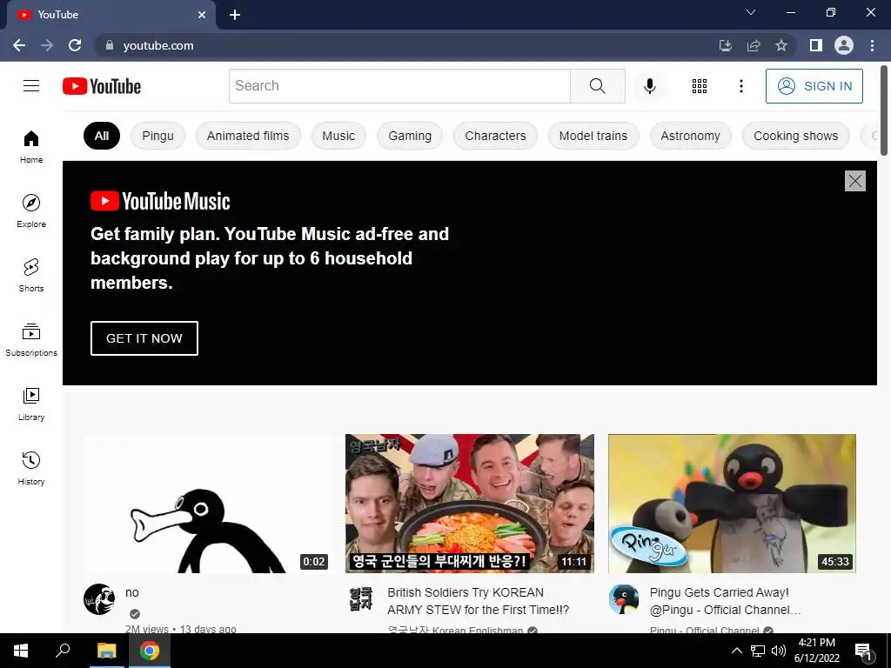Select the Gaming filter chip
Image resolution: width=891 pixels, height=668 pixels.
pyautogui.click(x=410, y=136)
